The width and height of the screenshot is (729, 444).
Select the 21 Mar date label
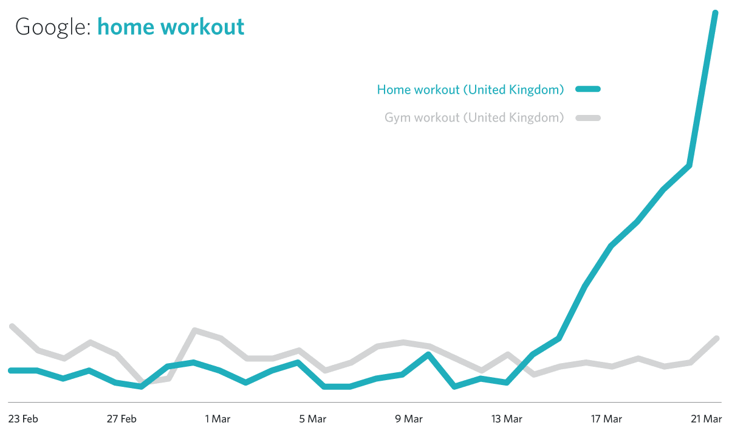point(707,419)
